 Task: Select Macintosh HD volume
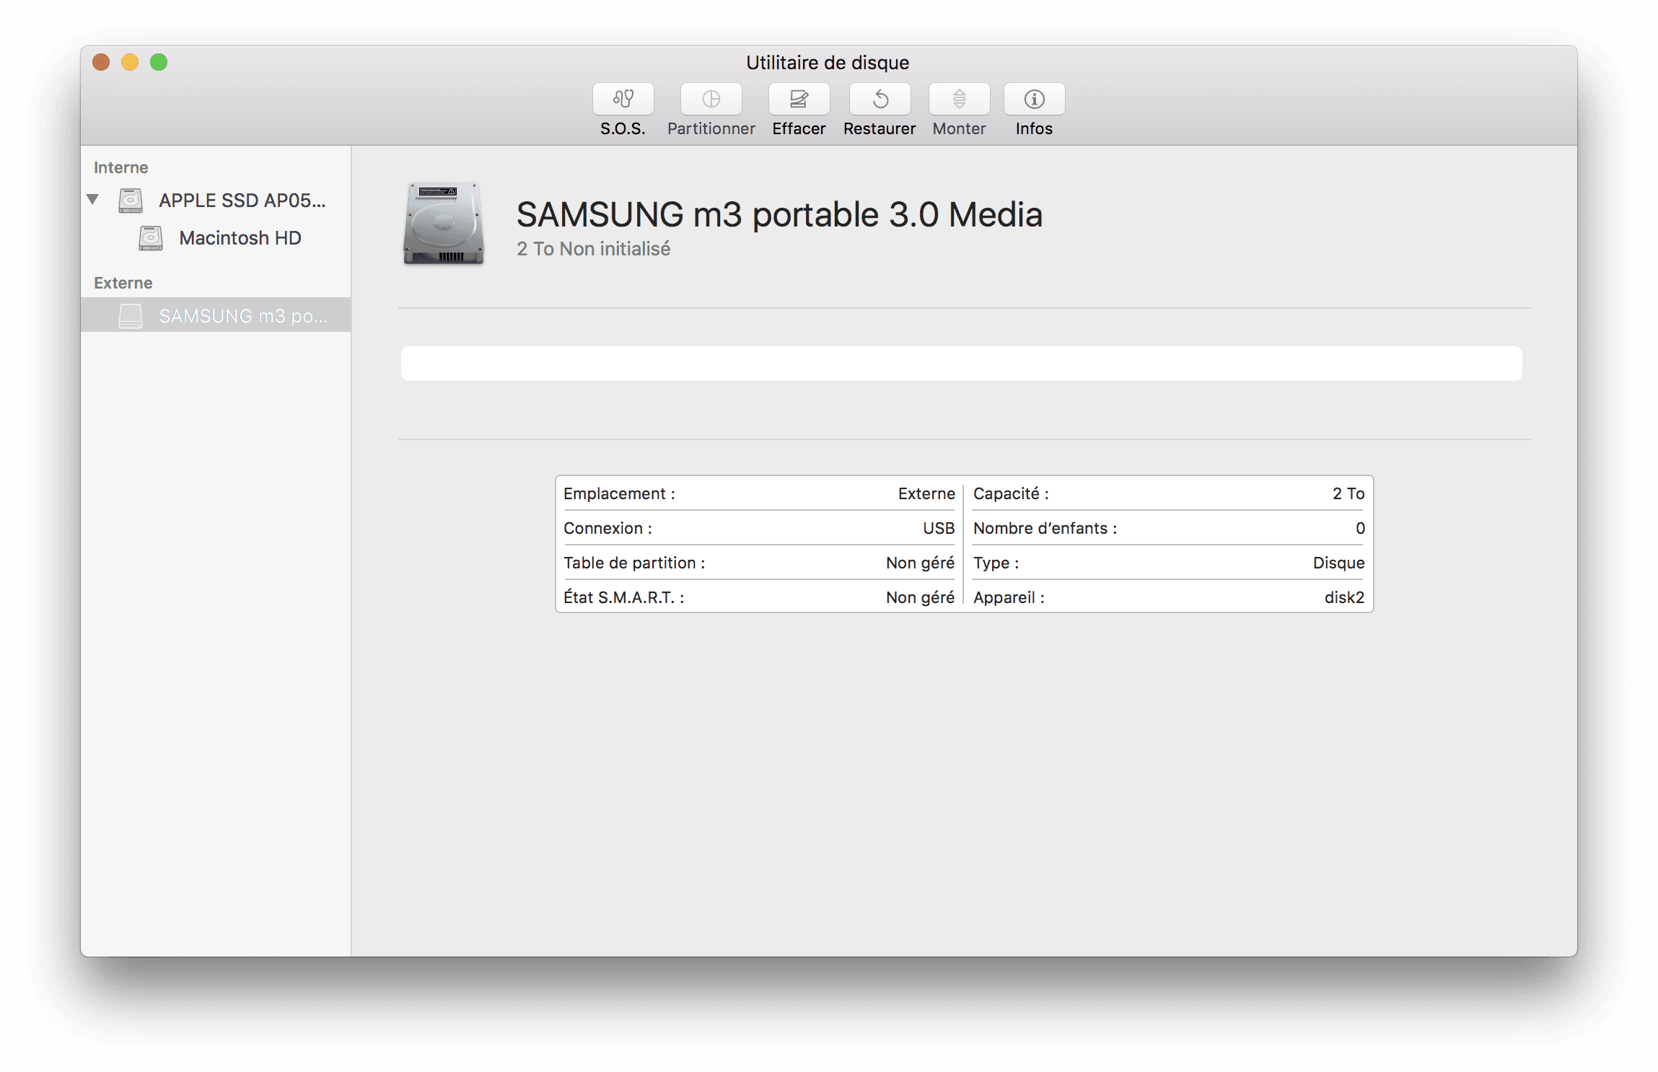(x=216, y=237)
